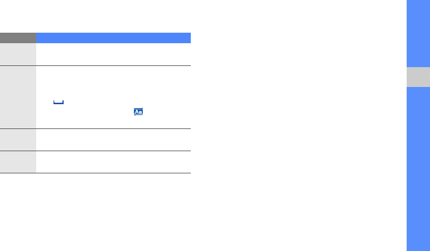Click the third row's gray label cell

(x=18, y=140)
